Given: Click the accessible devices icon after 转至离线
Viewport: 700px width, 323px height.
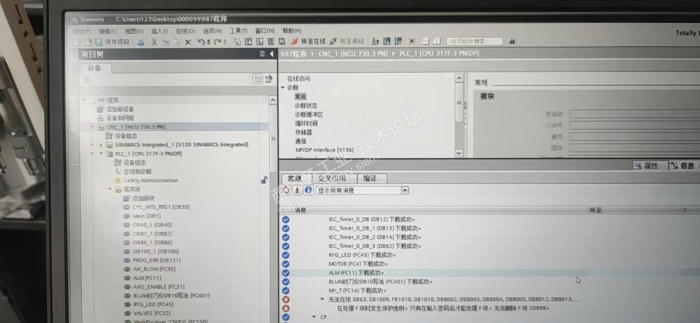Looking at the screenshot, I should point(375,42).
